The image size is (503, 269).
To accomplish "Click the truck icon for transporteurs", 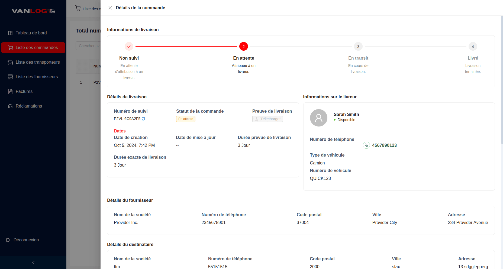I will tap(10, 62).
